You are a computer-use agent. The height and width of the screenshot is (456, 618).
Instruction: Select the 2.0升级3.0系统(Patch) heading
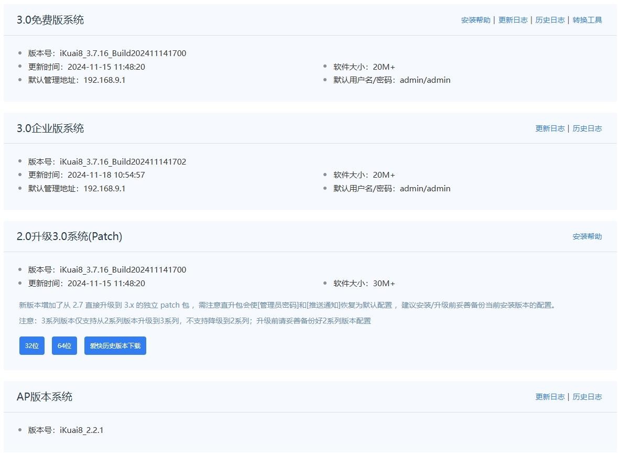pyautogui.click(x=69, y=236)
